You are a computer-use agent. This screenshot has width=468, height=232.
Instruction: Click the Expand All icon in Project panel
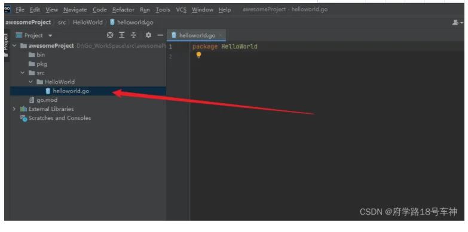(122, 35)
